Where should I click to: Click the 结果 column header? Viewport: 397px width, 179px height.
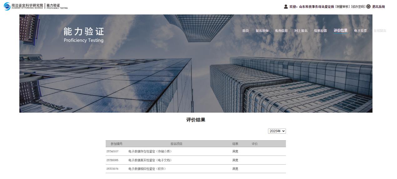(235, 144)
